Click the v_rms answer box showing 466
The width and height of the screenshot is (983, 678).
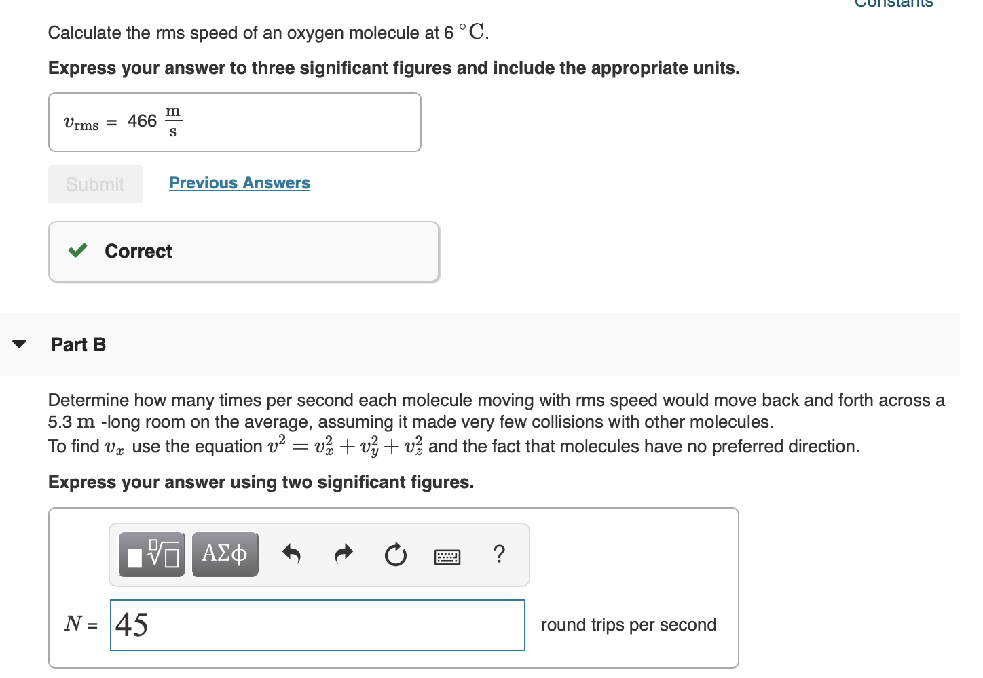pos(234,122)
